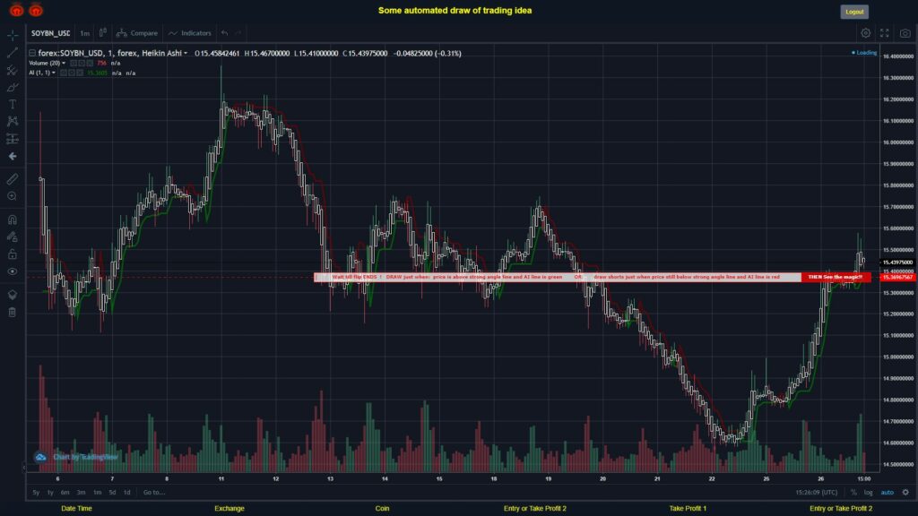Open chart settings gear in top toolbar
This screenshot has width=918, height=516.
pyautogui.click(x=865, y=33)
